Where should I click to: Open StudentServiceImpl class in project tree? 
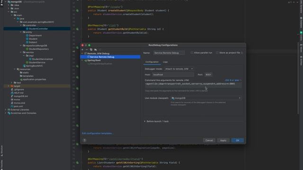[x=42, y=59]
